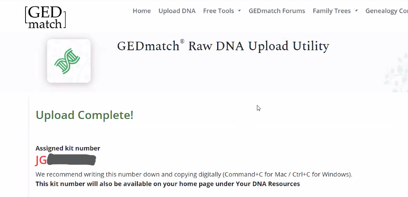Expand the arrow beside Free Tools
Viewport: 408px width, 197px height.
240,11
